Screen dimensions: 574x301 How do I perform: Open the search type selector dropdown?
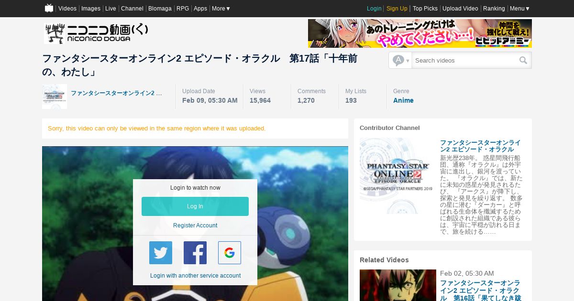(400, 60)
